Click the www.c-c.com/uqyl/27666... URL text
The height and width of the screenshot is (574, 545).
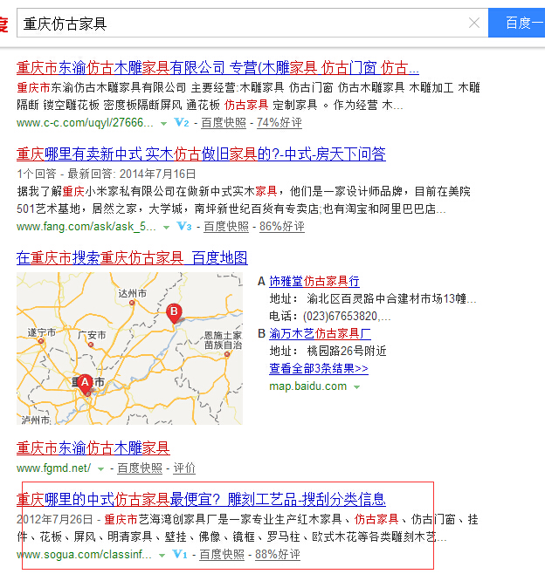85,123
